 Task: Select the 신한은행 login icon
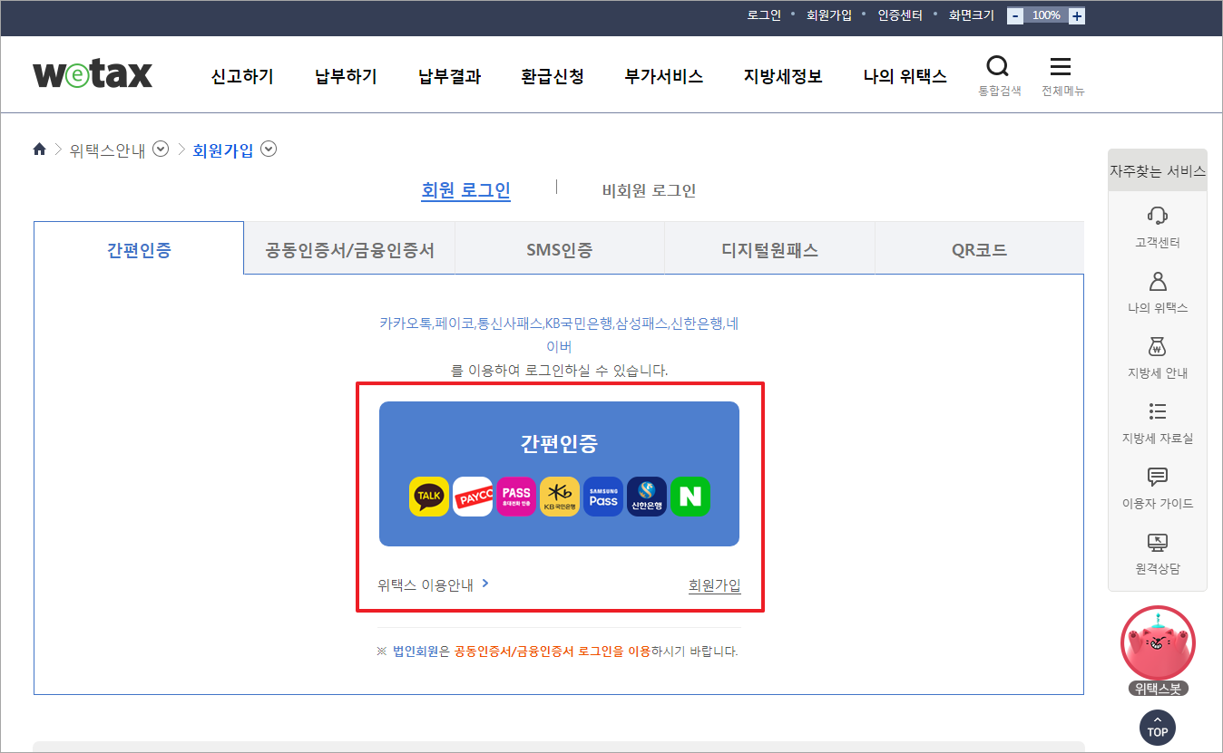pos(647,497)
